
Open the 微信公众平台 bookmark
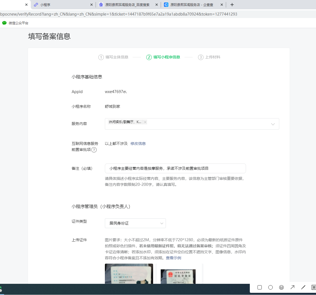click(x=16, y=23)
